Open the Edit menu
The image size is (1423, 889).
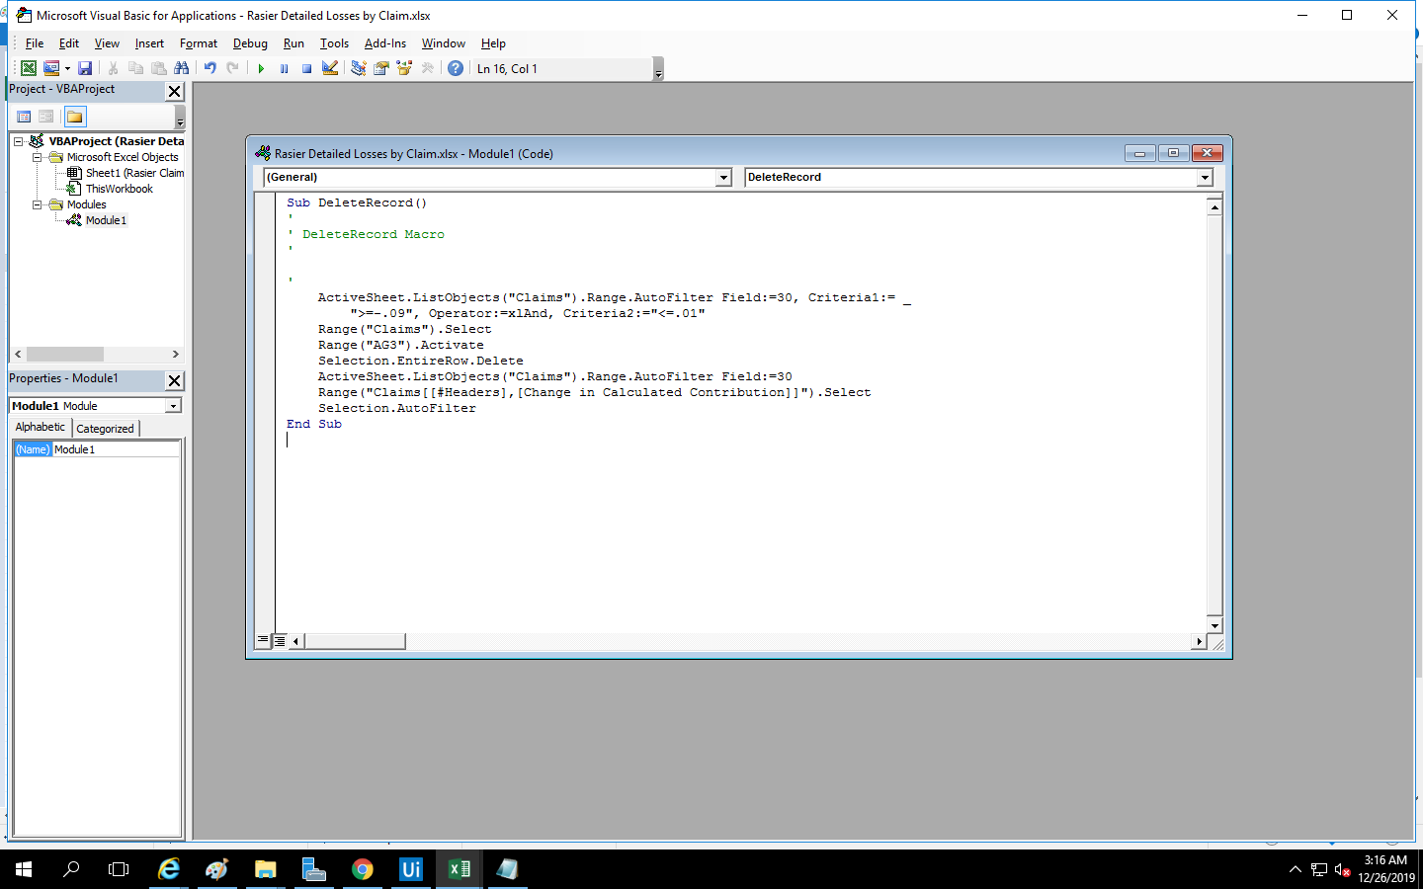[x=69, y=43]
